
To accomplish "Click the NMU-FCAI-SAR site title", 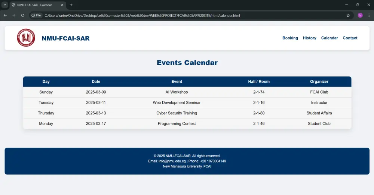I will click(x=65, y=38).
